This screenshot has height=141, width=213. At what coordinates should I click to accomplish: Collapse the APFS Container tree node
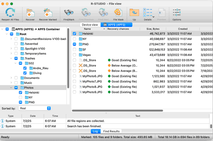coord(2,29)
